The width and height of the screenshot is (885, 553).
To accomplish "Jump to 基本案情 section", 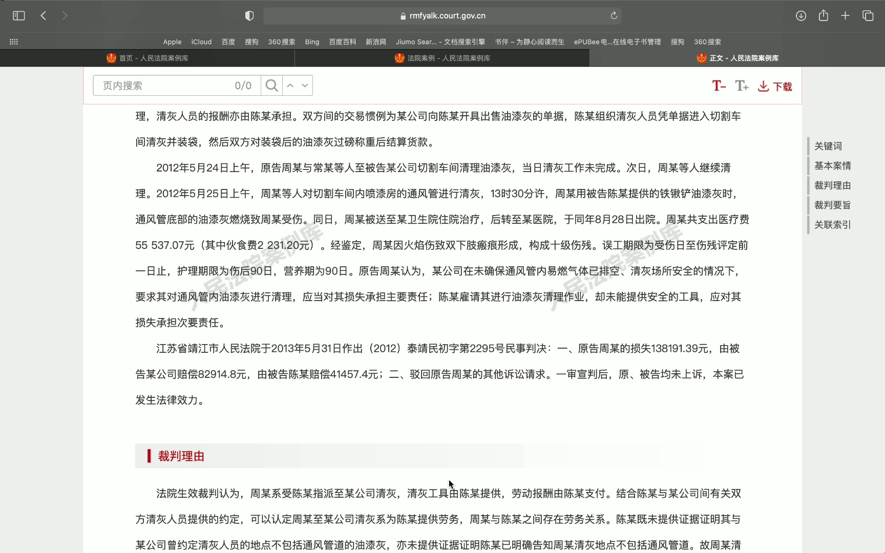I will click(x=833, y=166).
